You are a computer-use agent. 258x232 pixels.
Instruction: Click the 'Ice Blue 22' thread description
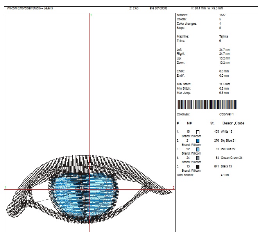coord(228,149)
